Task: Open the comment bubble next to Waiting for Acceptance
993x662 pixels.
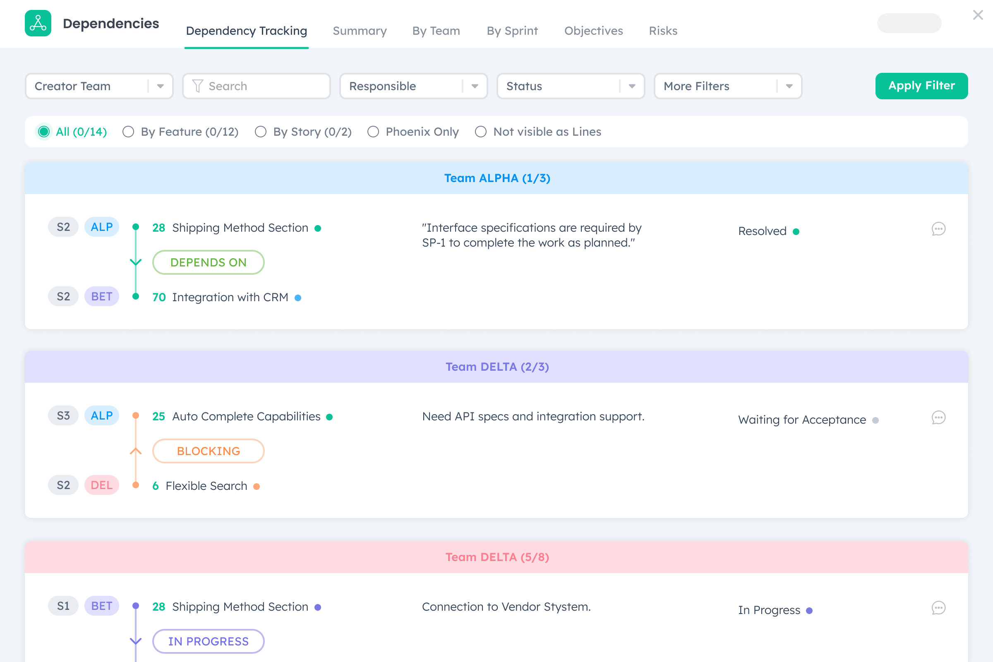Action: pyautogui.click(x=938, y=418)
